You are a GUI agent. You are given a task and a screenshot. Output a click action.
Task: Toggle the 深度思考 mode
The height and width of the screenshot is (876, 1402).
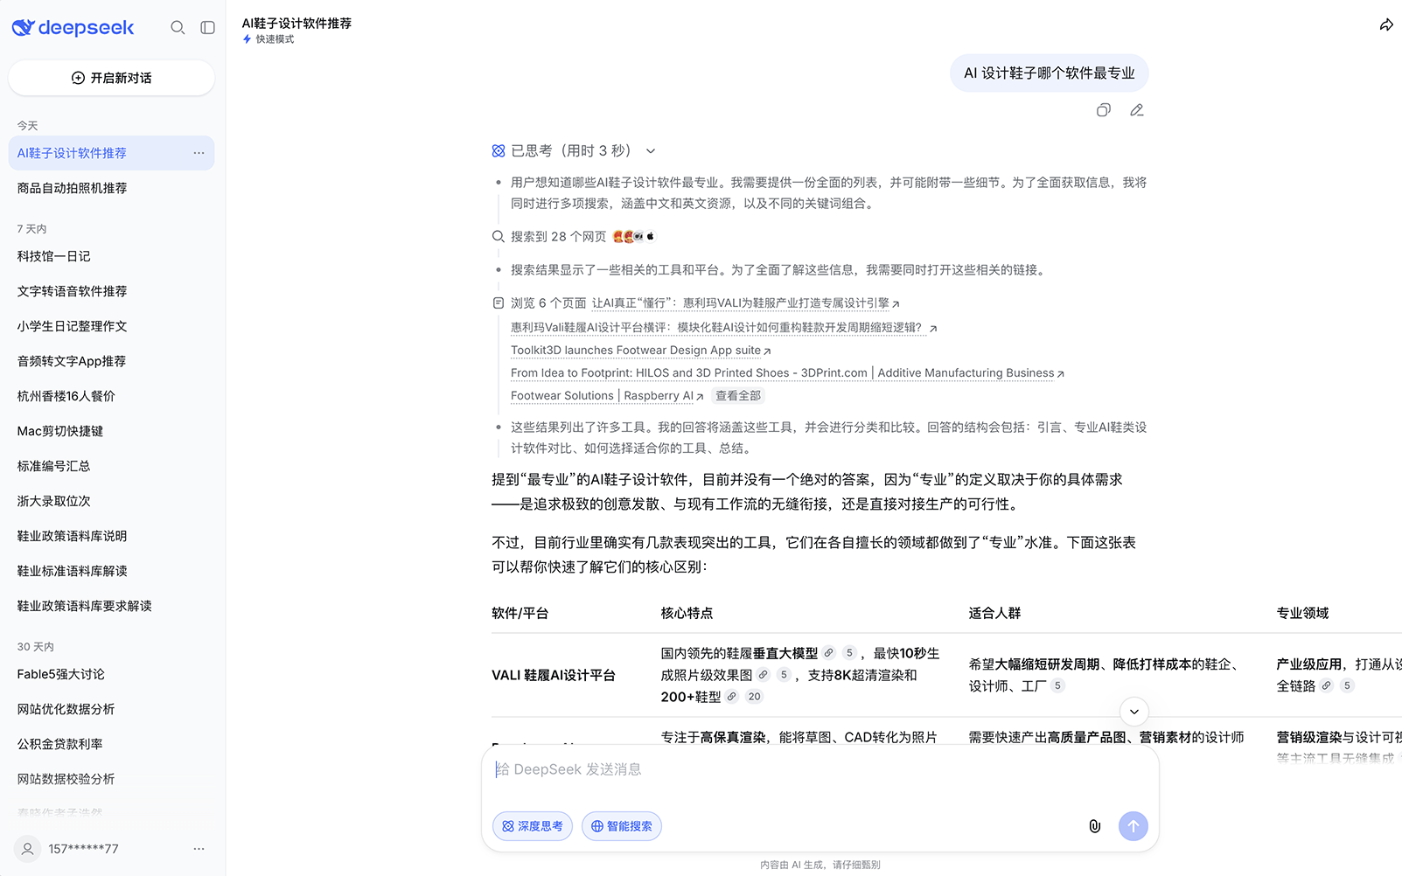[x=533, y=826]
